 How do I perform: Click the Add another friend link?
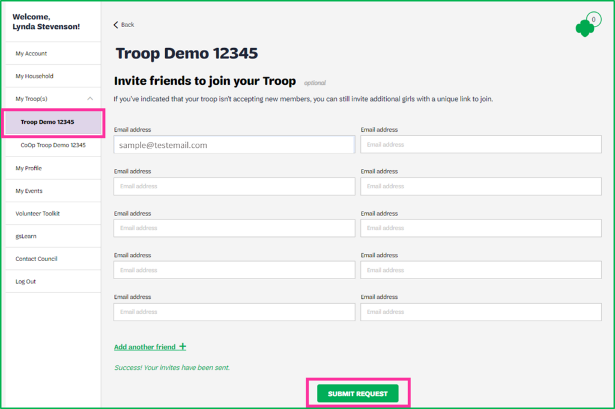click(x=150, y=347)
